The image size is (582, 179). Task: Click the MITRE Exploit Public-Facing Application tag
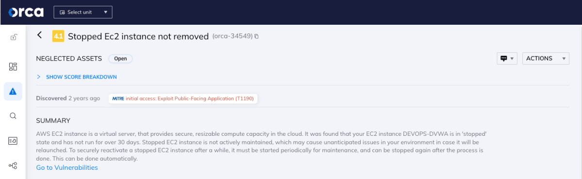click(183, 98)
